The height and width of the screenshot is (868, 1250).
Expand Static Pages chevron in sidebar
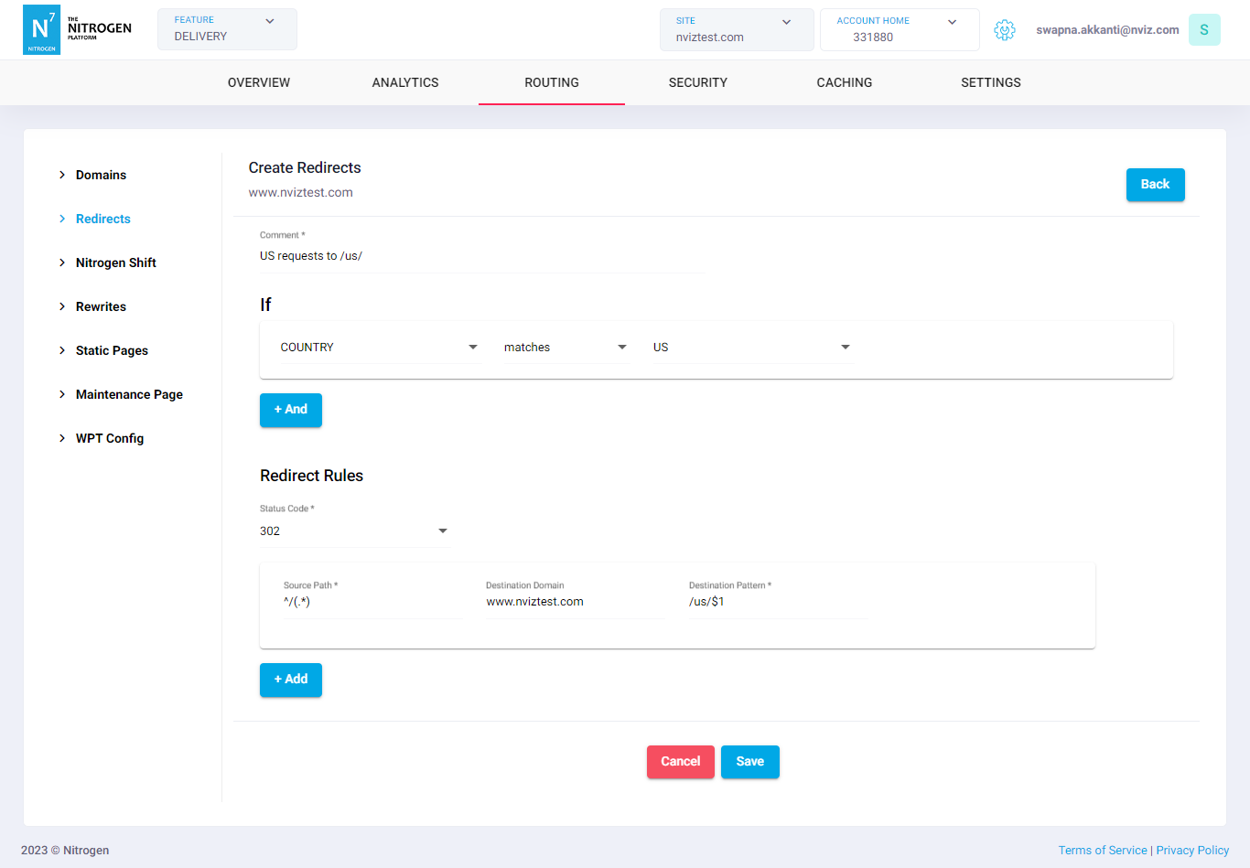(x=62, y=350)
